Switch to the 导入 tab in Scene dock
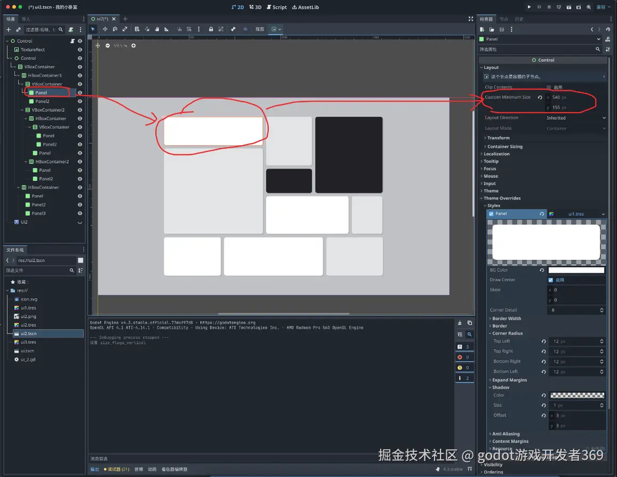Image resolution: width=617 pixels, height=477 pixels. point(26,19)
